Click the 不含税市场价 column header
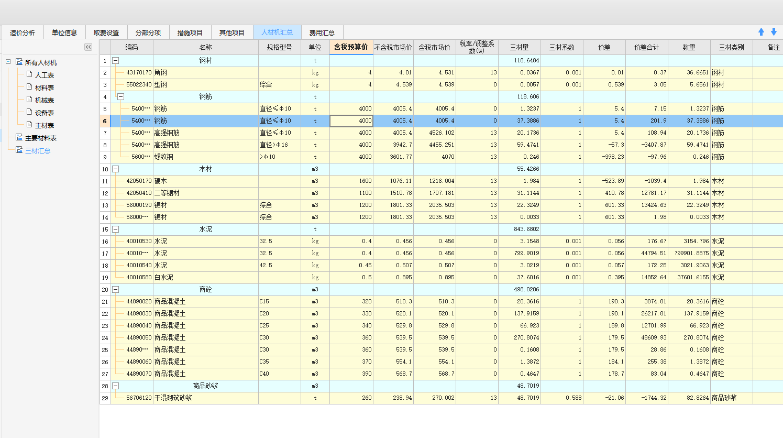783x438 pixels. [393, 47]
